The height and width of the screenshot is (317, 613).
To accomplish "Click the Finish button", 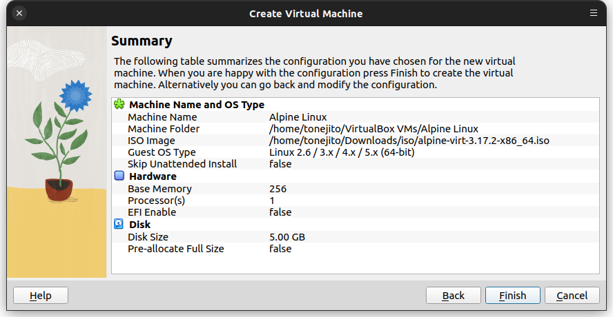I will [512, 296].
